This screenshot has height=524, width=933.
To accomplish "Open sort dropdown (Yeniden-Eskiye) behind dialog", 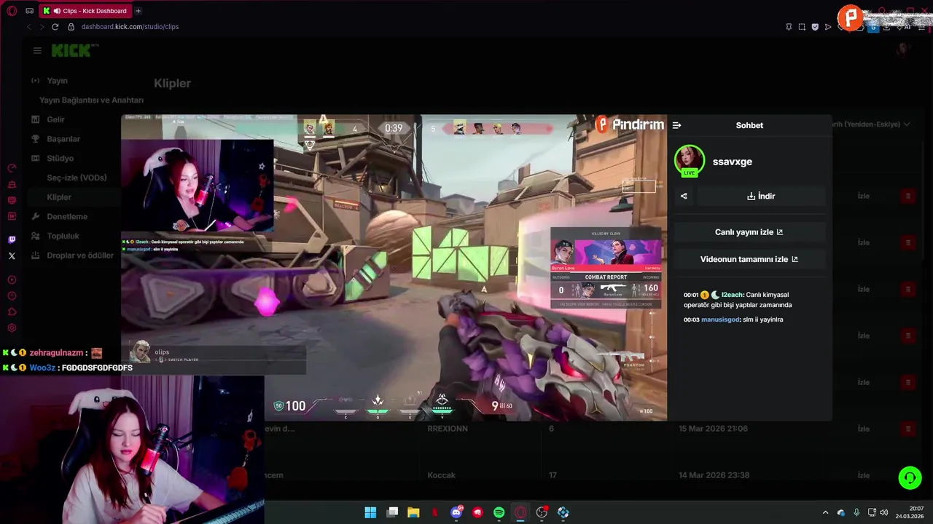I will point(871,124).
